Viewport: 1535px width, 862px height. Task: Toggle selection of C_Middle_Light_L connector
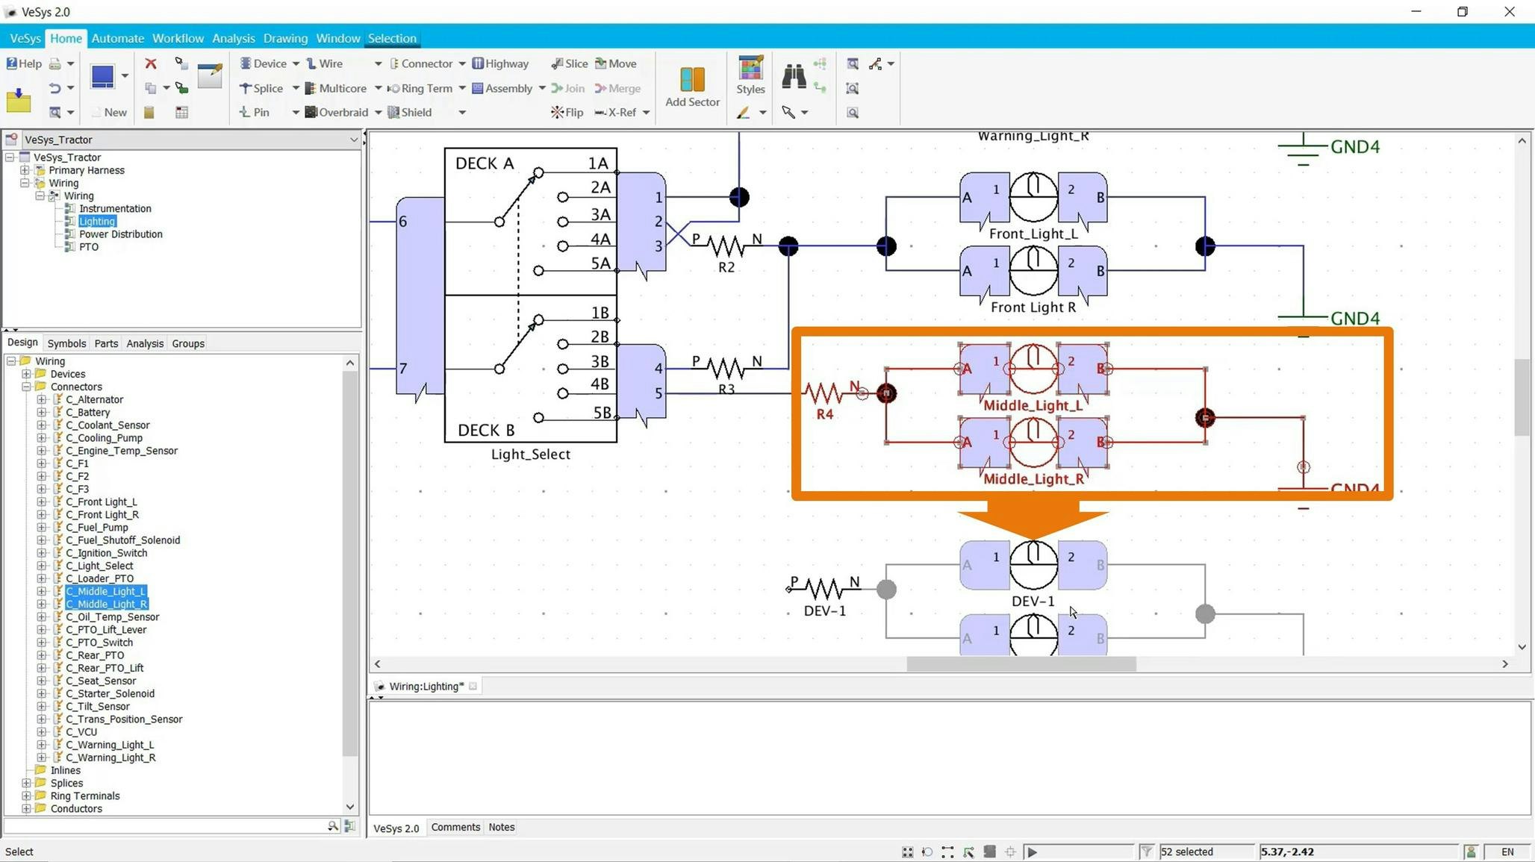click(105, 590)
